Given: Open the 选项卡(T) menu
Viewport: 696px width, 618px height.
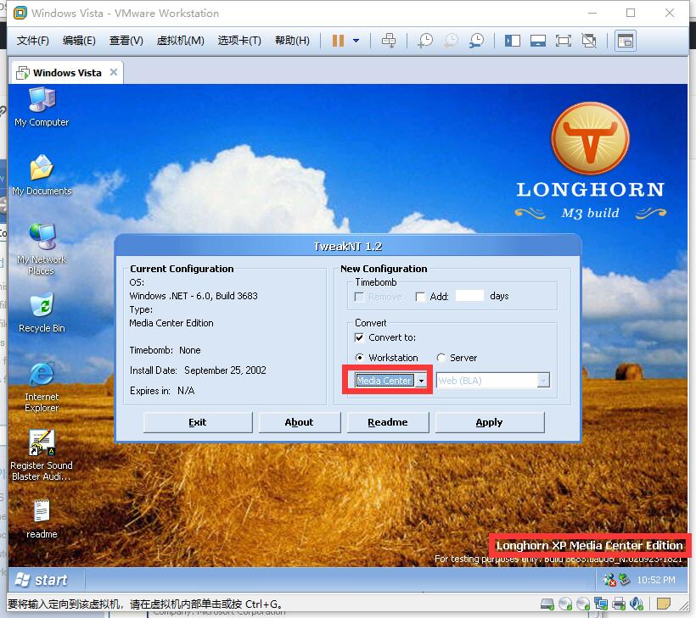Looking at the screenshot, I should point(239,41).
